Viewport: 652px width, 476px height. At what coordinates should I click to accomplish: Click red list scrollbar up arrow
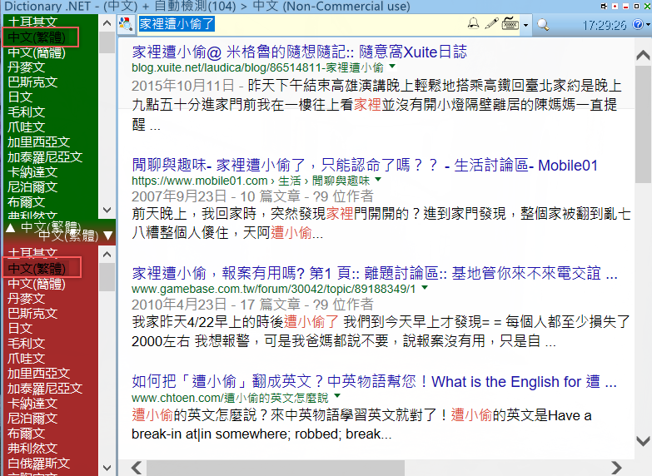click(107, 254)
